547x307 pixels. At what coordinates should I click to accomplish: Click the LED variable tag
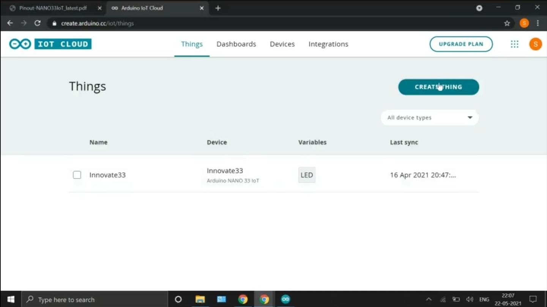pos(307,175)
